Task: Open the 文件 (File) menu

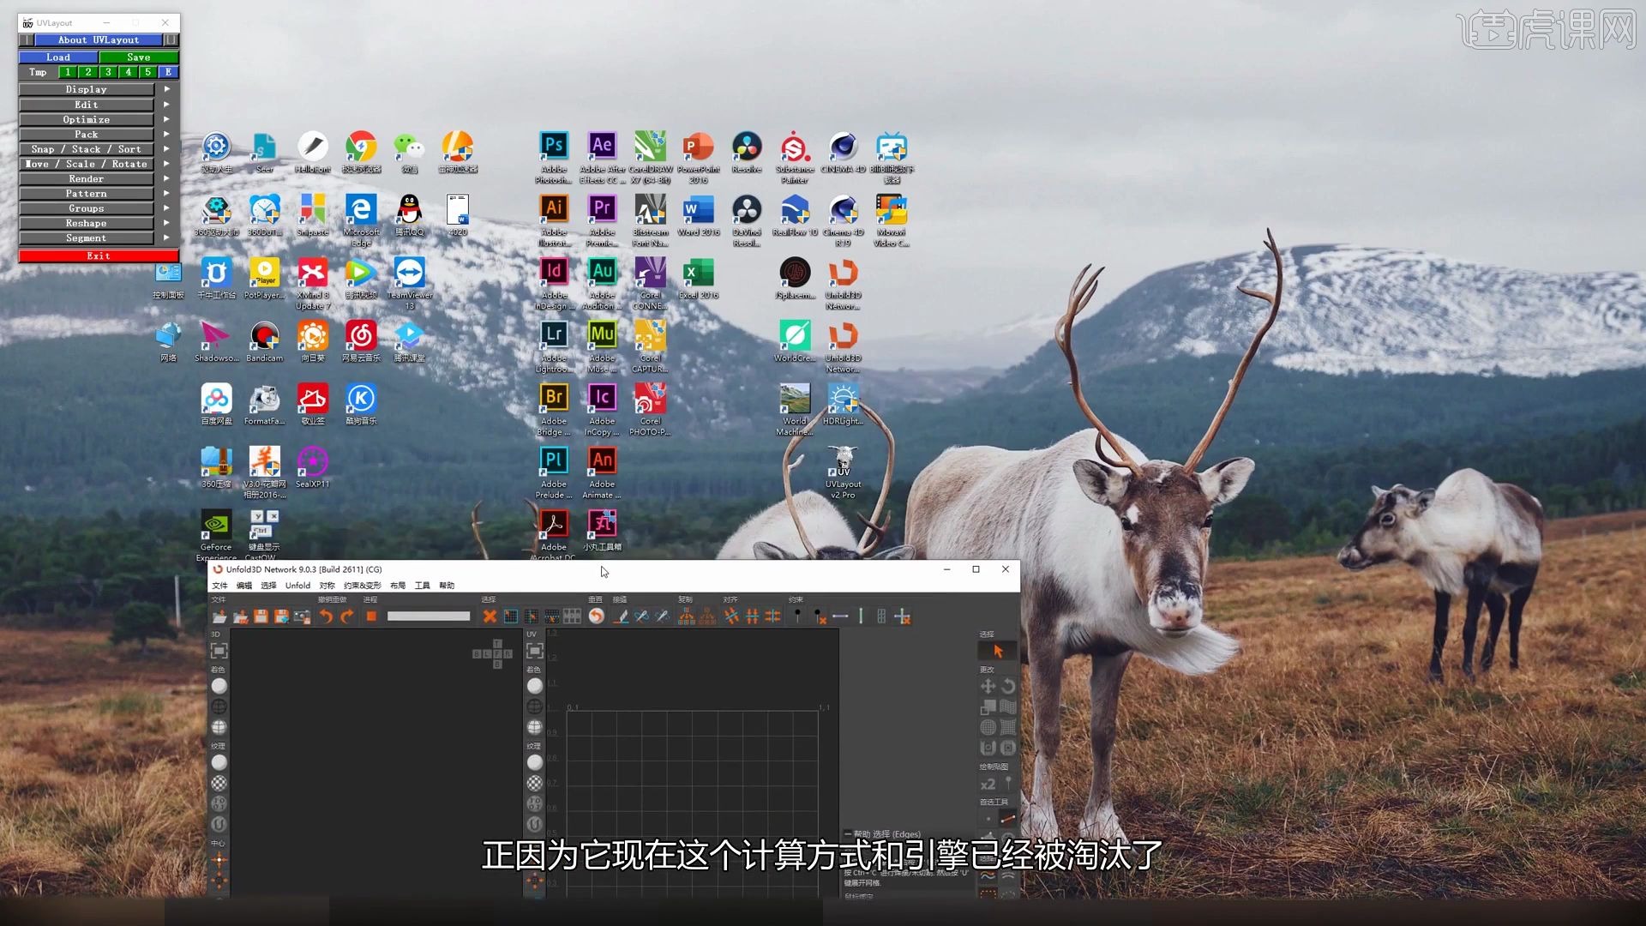Action: pos(219,586)
